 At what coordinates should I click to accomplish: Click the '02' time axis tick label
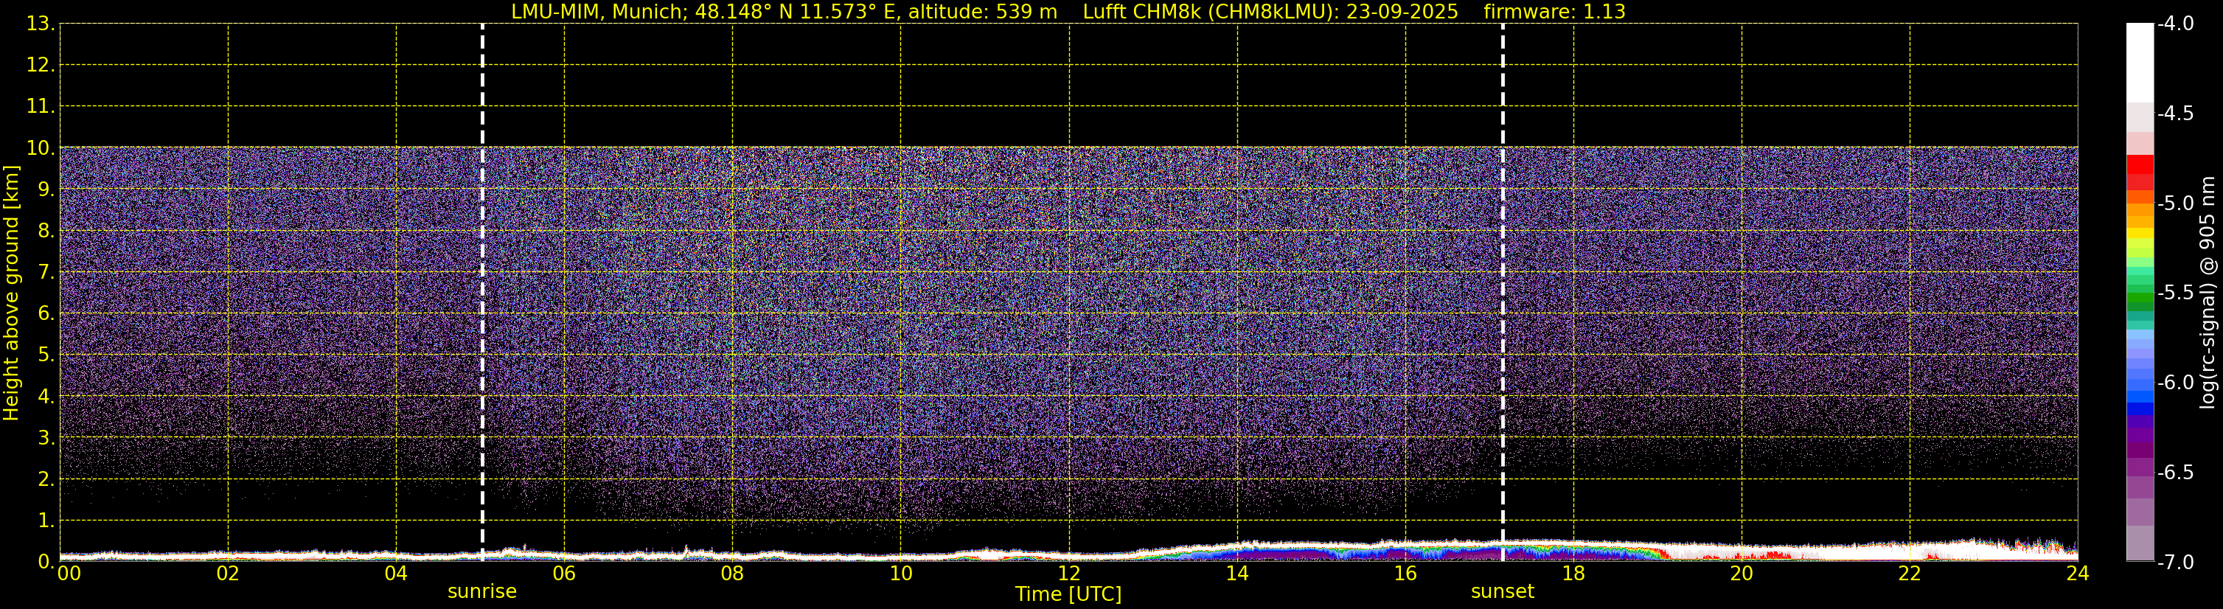(x=228, y=574)
